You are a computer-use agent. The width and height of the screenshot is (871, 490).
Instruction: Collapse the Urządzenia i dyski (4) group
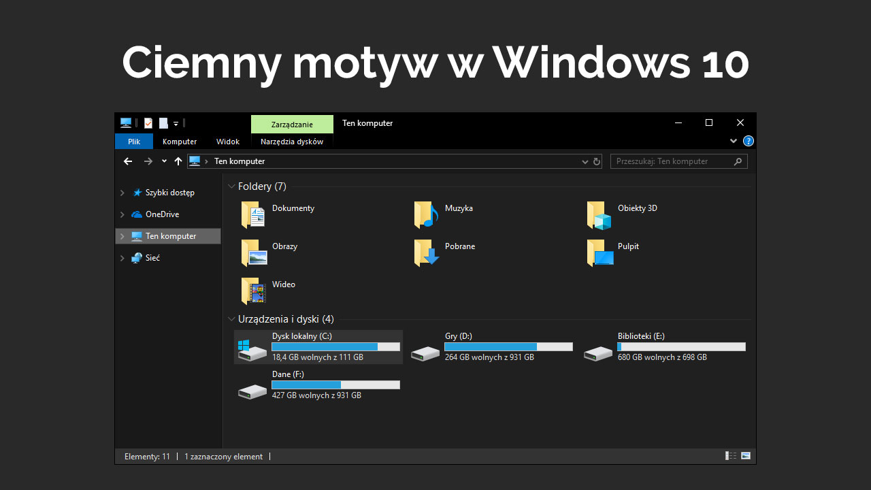tap(231, 318)
